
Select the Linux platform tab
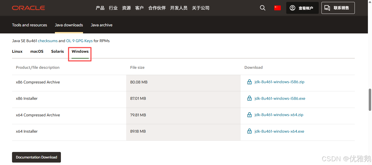(x=17, y=51)
